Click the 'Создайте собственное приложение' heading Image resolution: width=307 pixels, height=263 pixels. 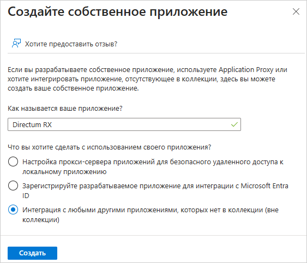click(x=117, y=12)
